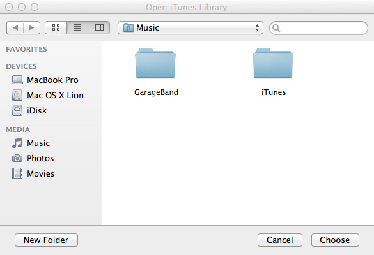374x255 pixels.
Task: Click the DEVICES section header
Action: 22,66
